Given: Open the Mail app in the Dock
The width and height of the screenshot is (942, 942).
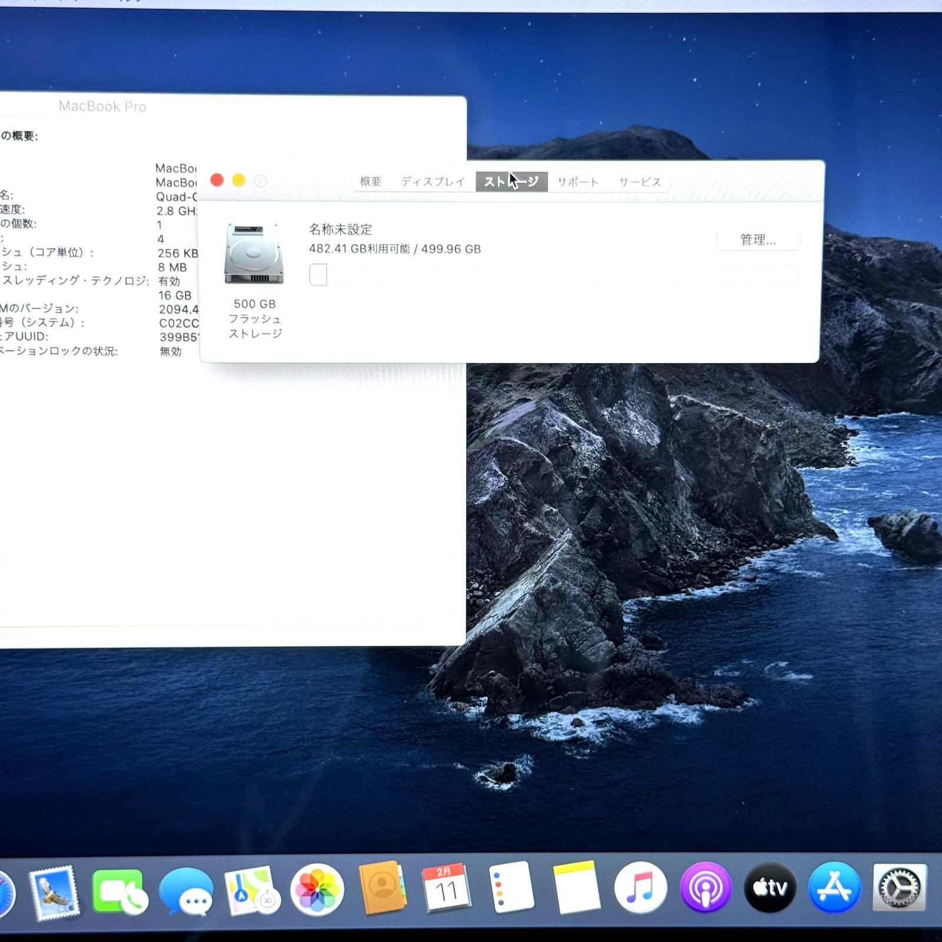Looking at the screenshot, I should pos(54,892).
